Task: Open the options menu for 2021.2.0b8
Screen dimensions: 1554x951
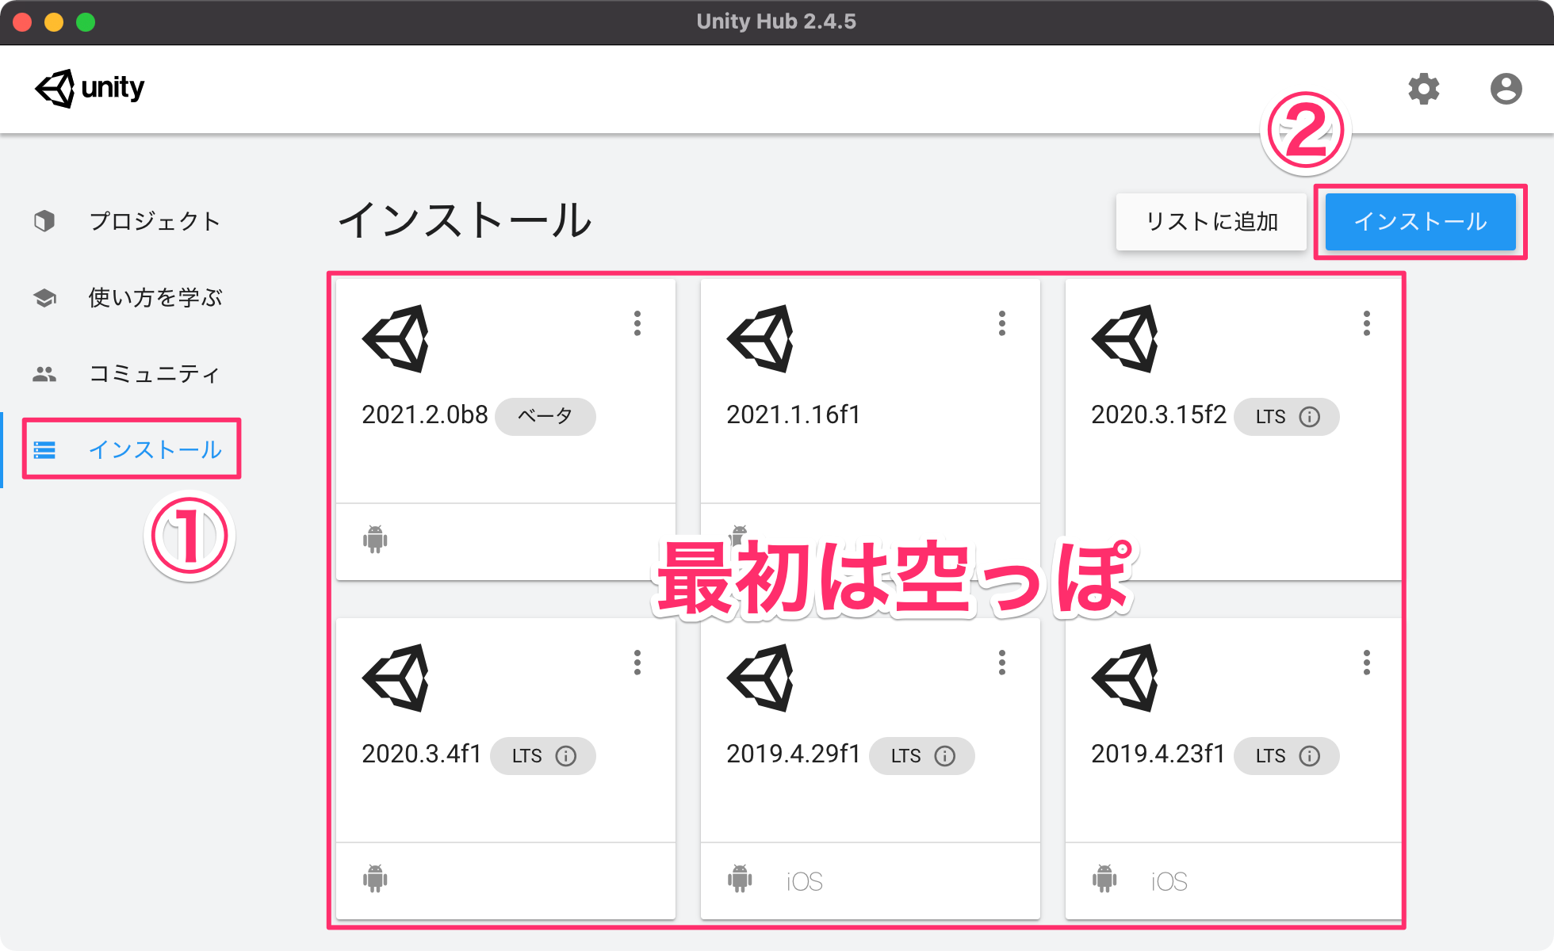Action: click(637, 323)
